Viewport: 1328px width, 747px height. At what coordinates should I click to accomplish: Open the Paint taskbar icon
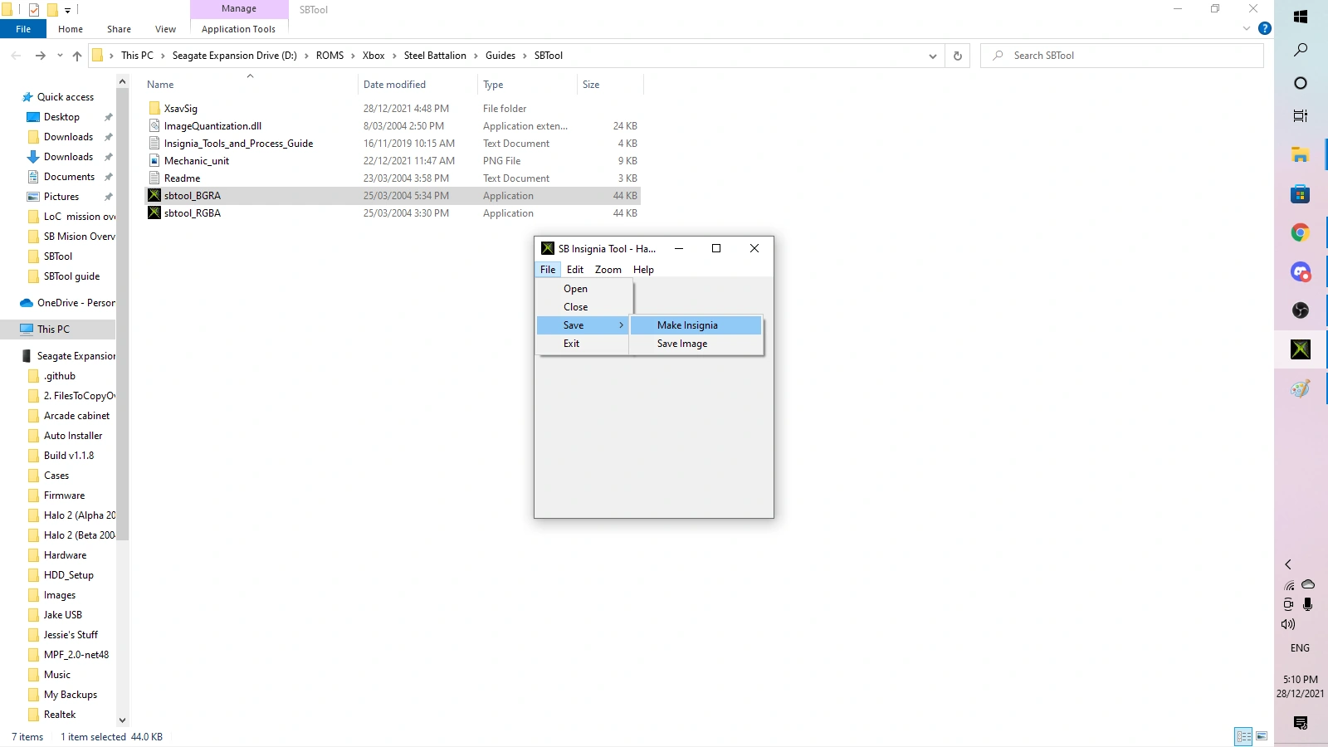(1301, 388)
